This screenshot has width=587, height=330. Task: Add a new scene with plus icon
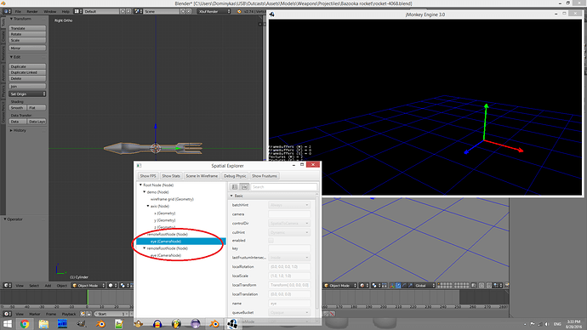(x=184, y=11)
